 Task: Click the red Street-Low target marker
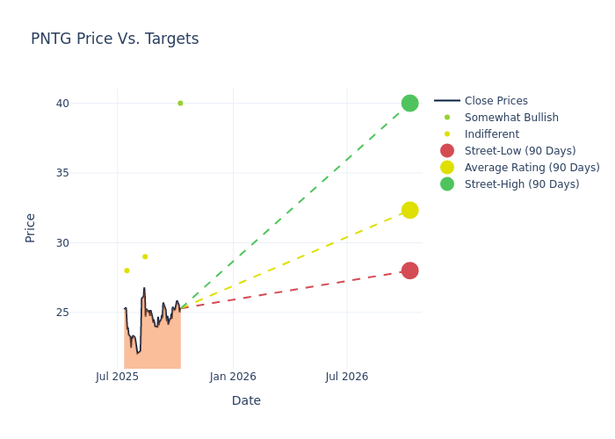pos(409,270)
